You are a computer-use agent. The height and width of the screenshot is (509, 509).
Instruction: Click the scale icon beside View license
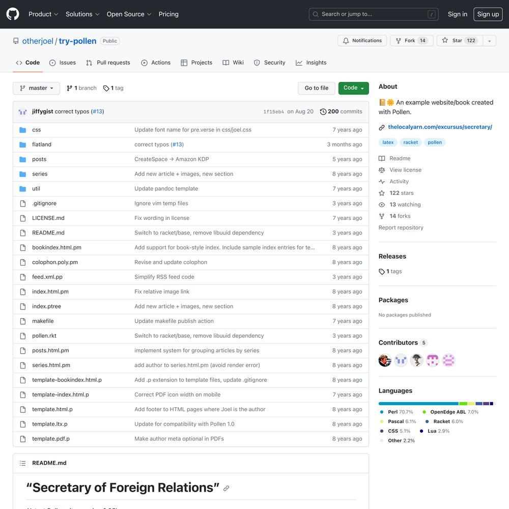coord(382,170)
